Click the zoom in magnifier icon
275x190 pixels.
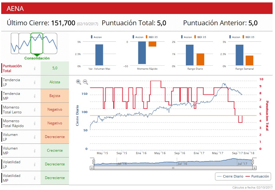tap(78, 82)
